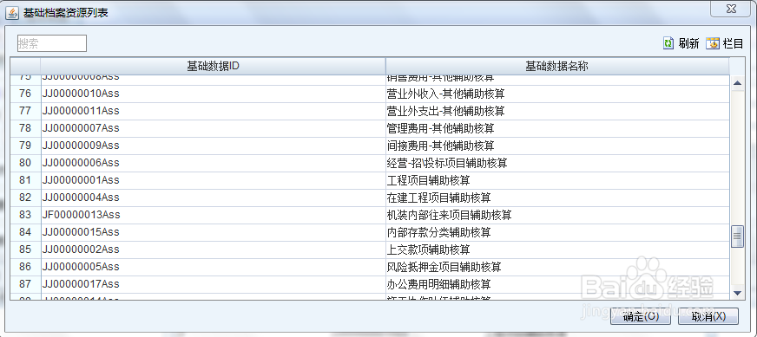The image size is (757, 337).
Task: Click row number 82
Action: [25, 198]
